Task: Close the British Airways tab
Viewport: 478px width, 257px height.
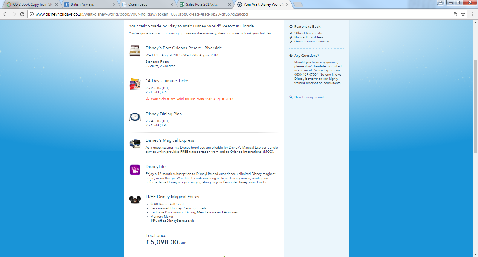Action: 114,4
